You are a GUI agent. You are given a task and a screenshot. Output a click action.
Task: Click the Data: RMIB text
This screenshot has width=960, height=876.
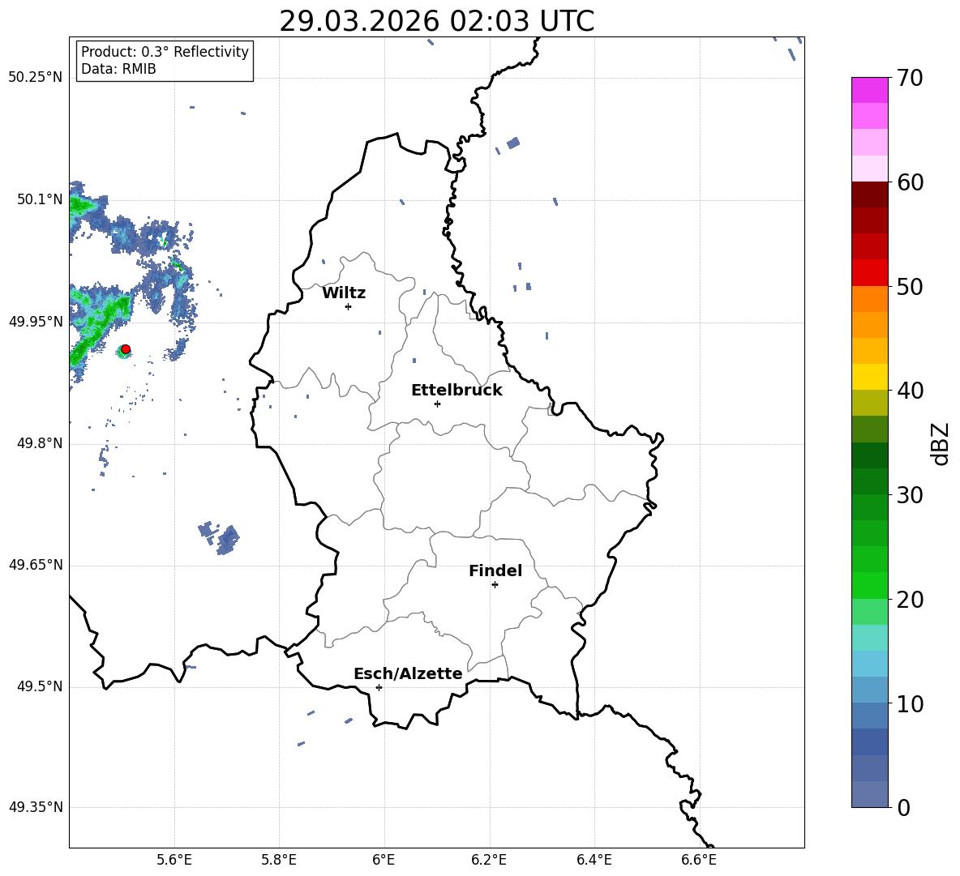pyautogui.click(x=118, y=69)
